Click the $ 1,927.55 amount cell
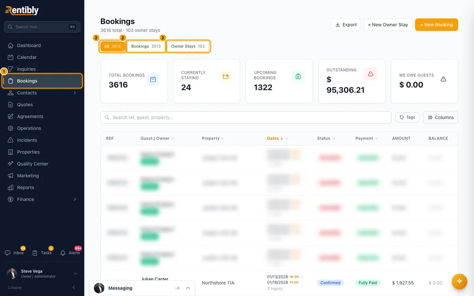Image resolution: width=474 pixels, height=296 pixels. click(403, 283)
